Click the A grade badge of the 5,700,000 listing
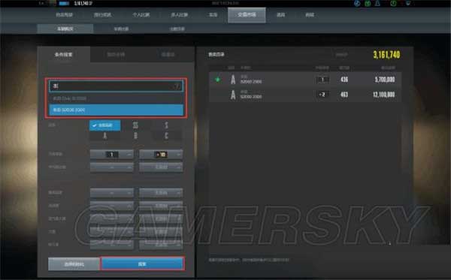 (233, 80)
